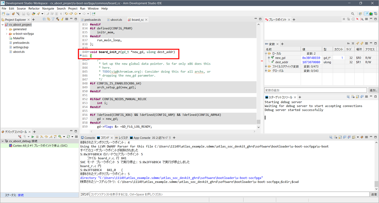Minimize the variables panel
The width and height of the screenshot is (379, 203).
point(371,43)
